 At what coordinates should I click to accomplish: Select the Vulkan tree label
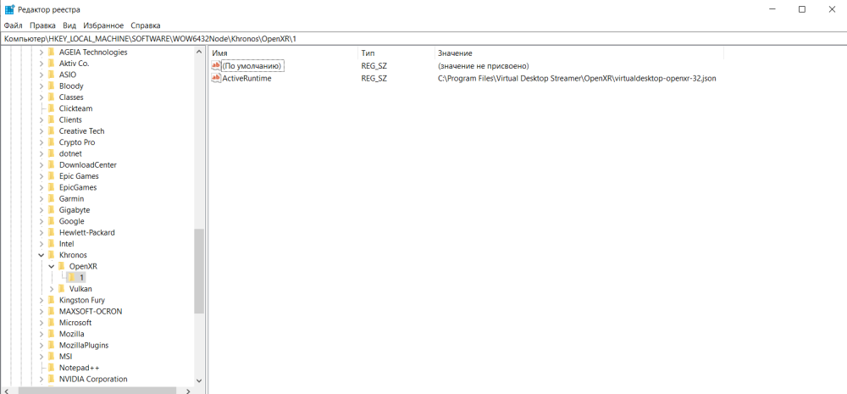point(80,289)
